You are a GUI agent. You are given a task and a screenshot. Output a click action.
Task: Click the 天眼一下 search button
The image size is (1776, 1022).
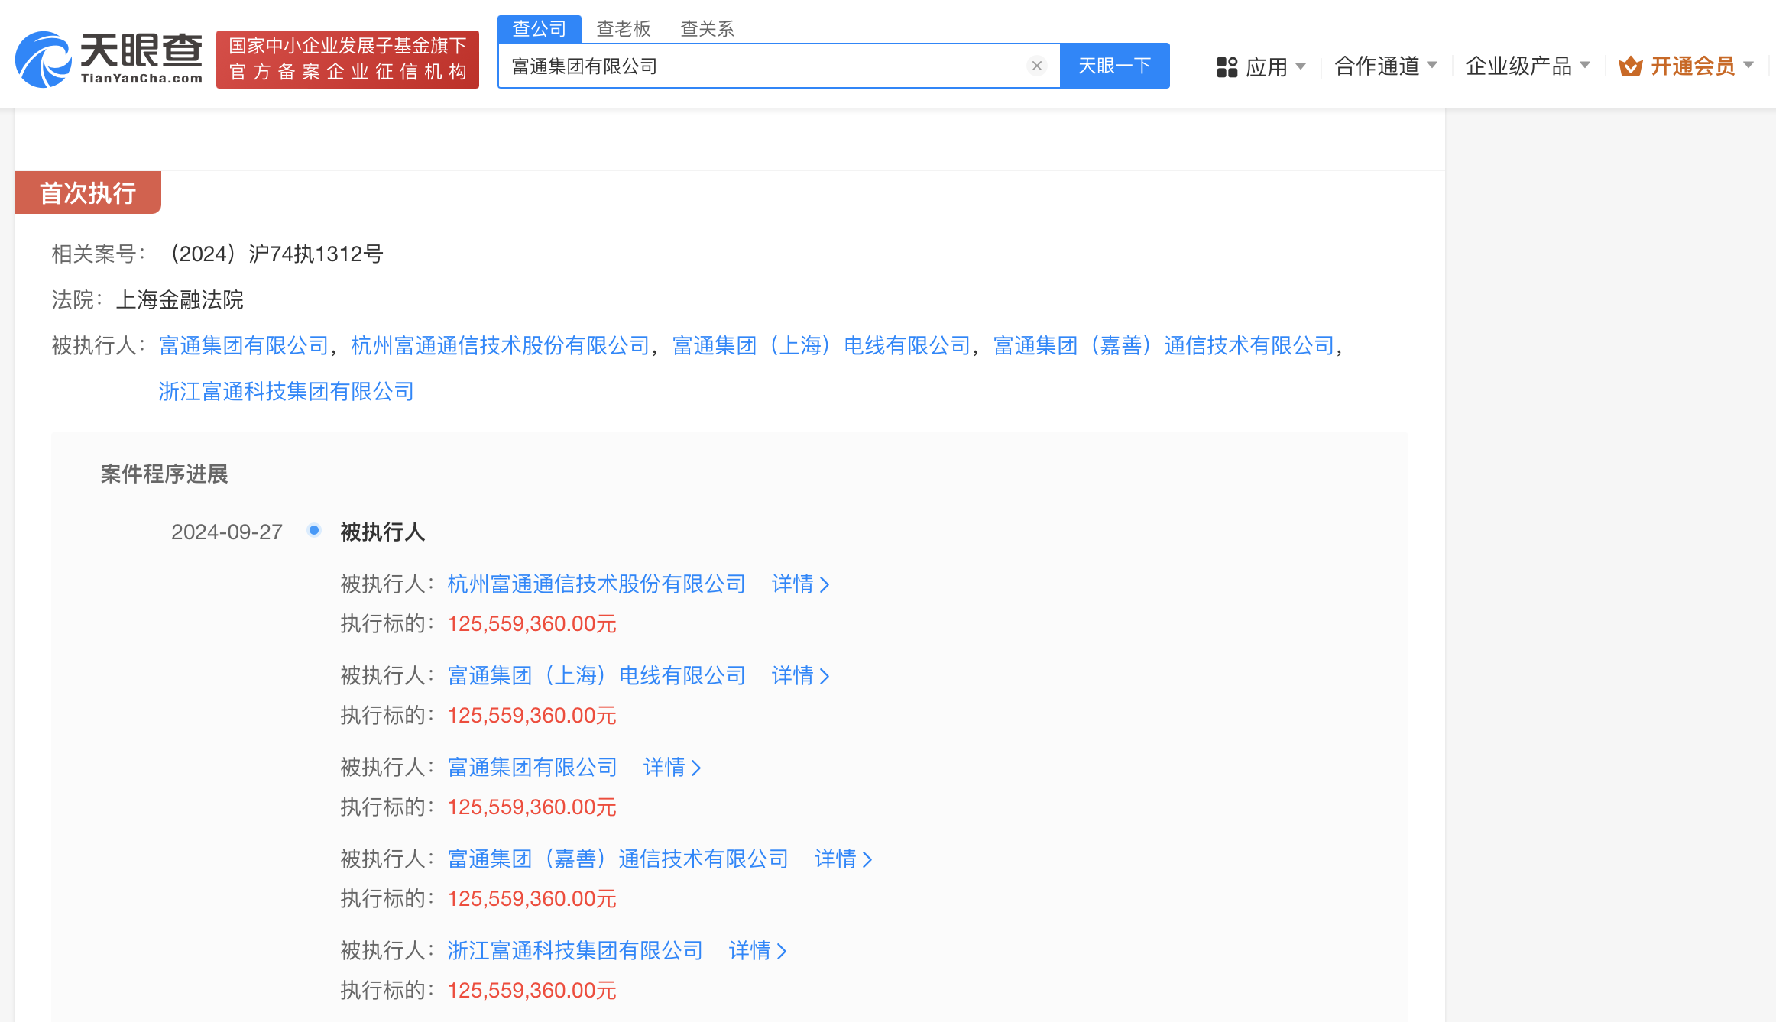1114,66
